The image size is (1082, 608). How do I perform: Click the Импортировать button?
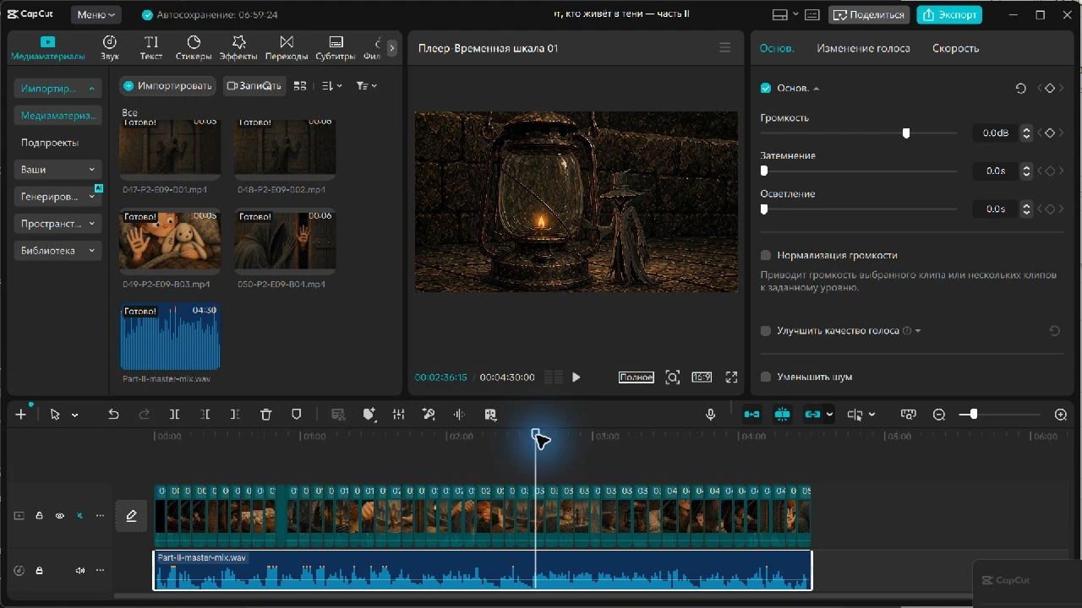click(x=167, y=85)
